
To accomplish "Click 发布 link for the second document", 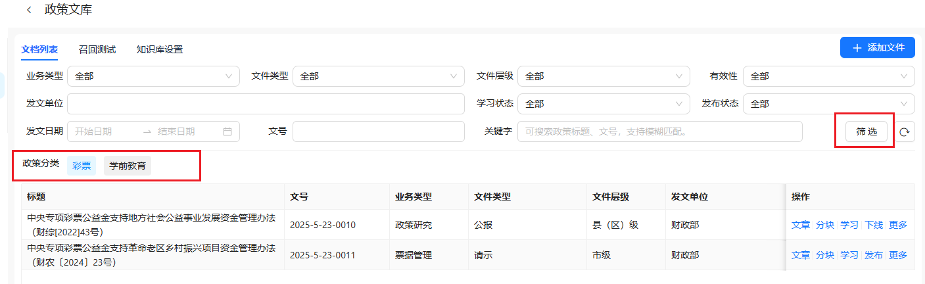I will 874,255.
